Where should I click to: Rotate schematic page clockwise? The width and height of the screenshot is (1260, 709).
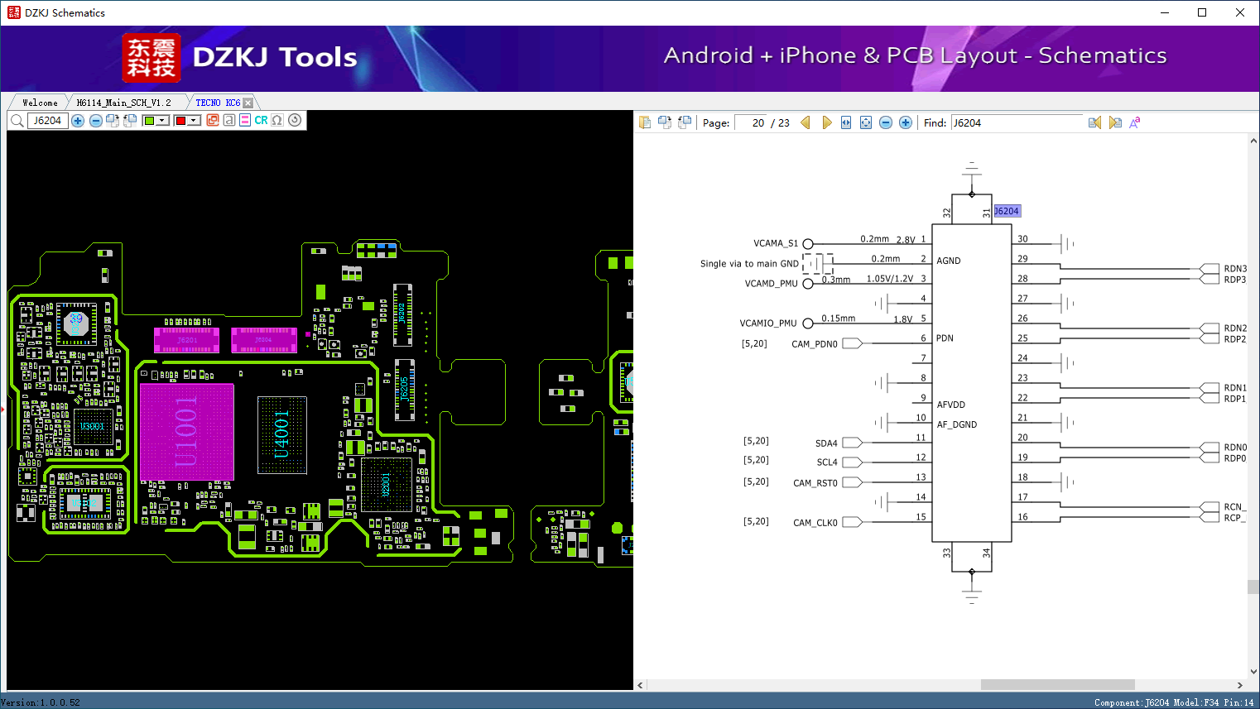pyautogui.click(x=665, y=122)
